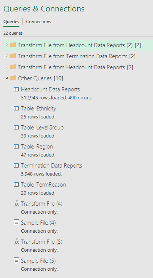Expand Transform File from Headcount Data Reports (2) group
Screen dimensions: 153x278
coord(6,45)
